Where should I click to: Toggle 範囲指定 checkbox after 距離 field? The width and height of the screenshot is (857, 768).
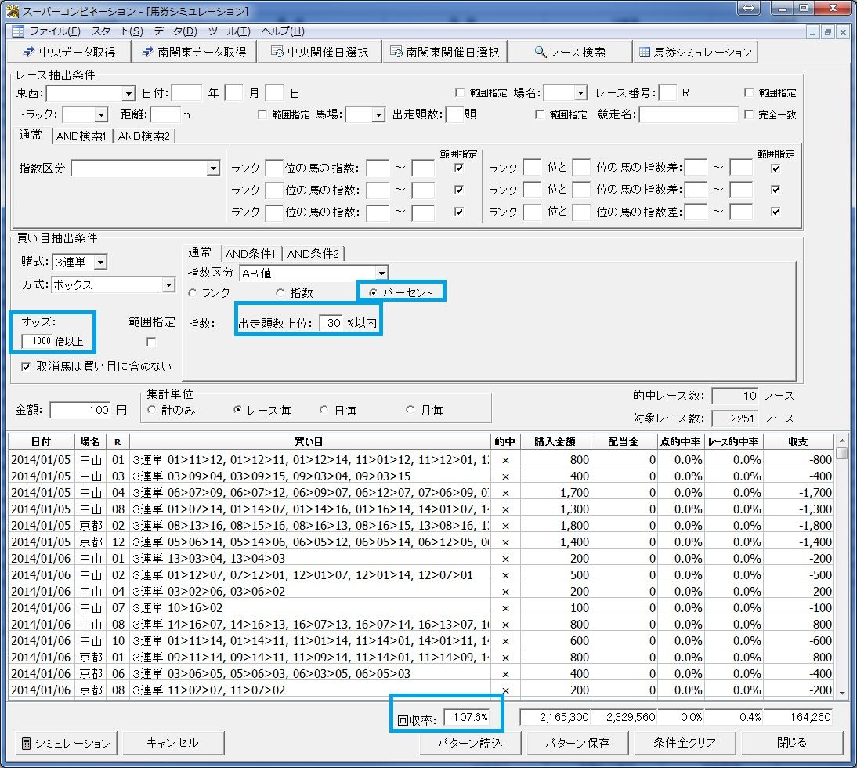[262, 114]
